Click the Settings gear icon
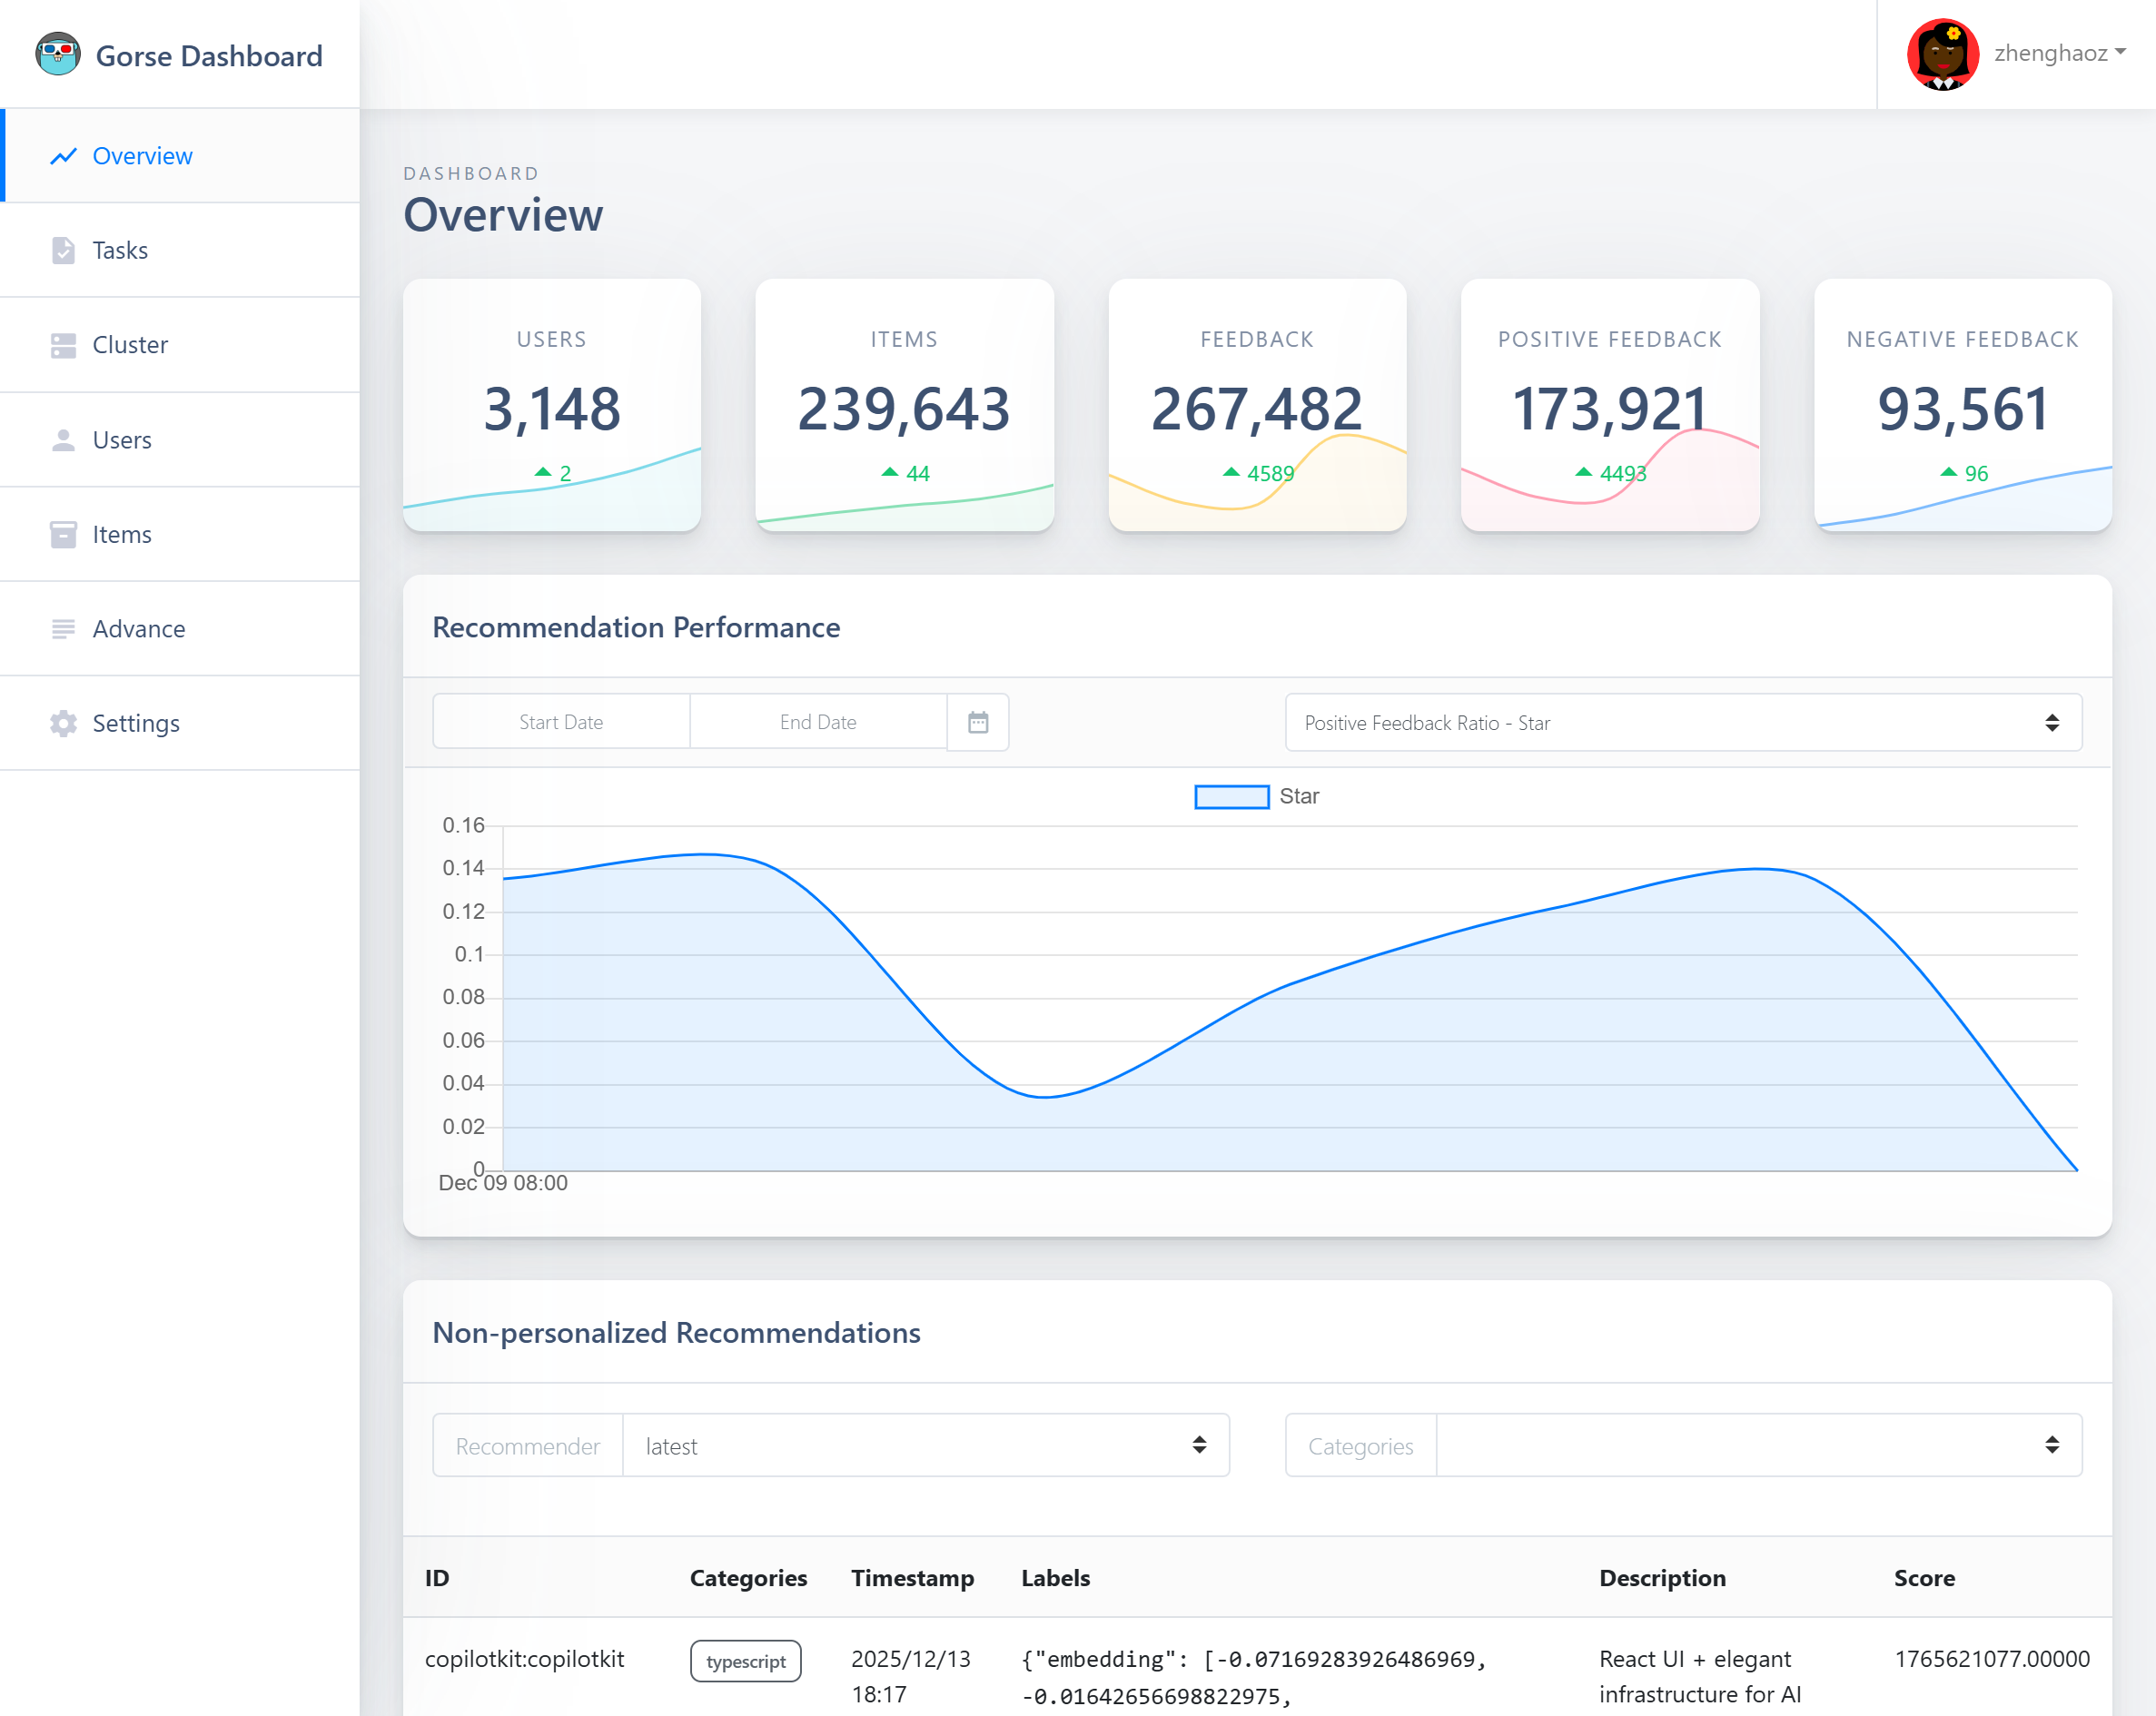2156x1716 pixels. [x=63, y=723]
